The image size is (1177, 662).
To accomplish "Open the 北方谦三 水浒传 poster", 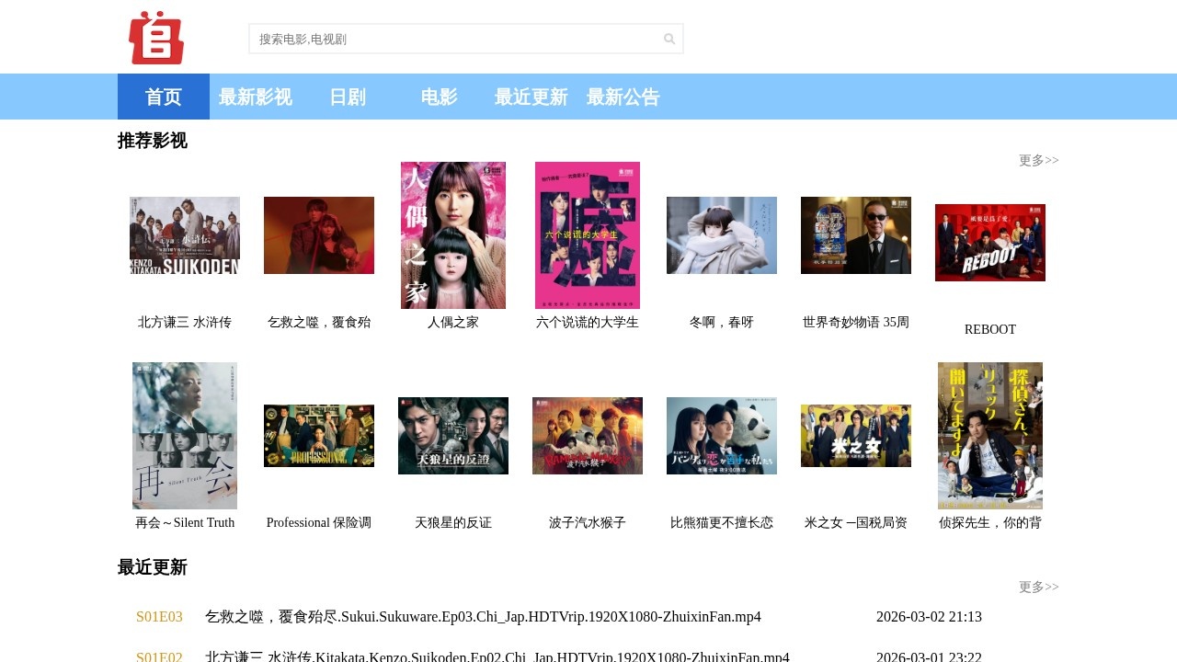I will coord(184,235).
